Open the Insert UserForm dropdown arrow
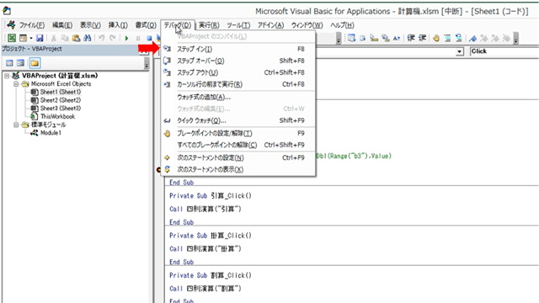Screen dimensions: 539x303 pos(31,38)
